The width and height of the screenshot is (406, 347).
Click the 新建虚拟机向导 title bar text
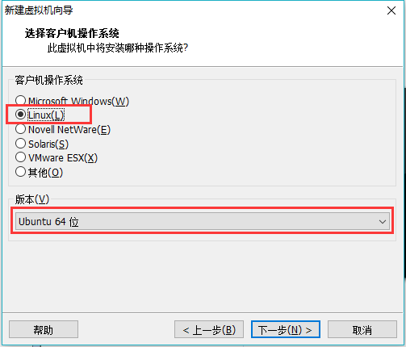pos(39,10)
